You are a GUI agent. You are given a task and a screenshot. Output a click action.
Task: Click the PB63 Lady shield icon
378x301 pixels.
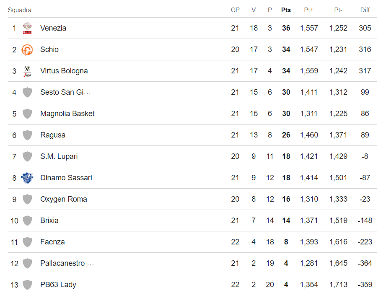tap(27, 285)
